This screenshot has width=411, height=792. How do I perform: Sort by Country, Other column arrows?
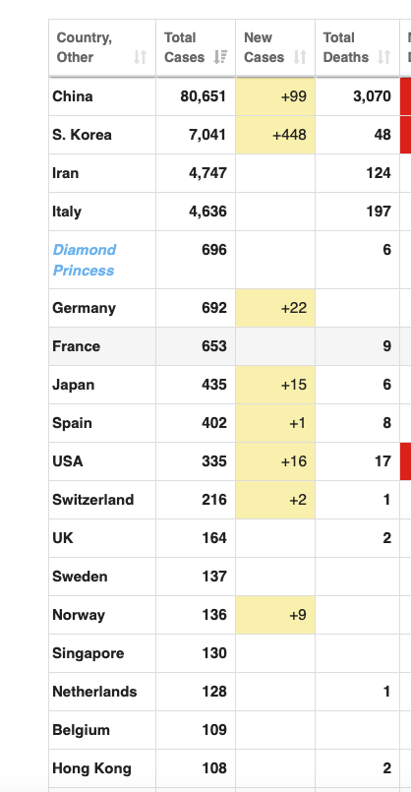click(140, 57)
